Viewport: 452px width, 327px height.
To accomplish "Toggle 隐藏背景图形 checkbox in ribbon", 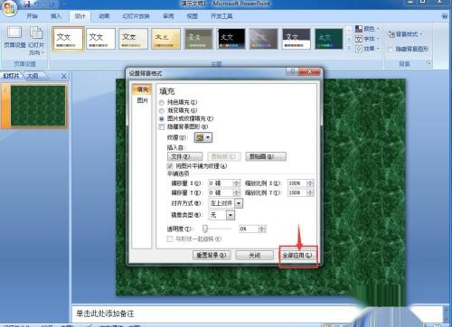I will pos(391,49).
